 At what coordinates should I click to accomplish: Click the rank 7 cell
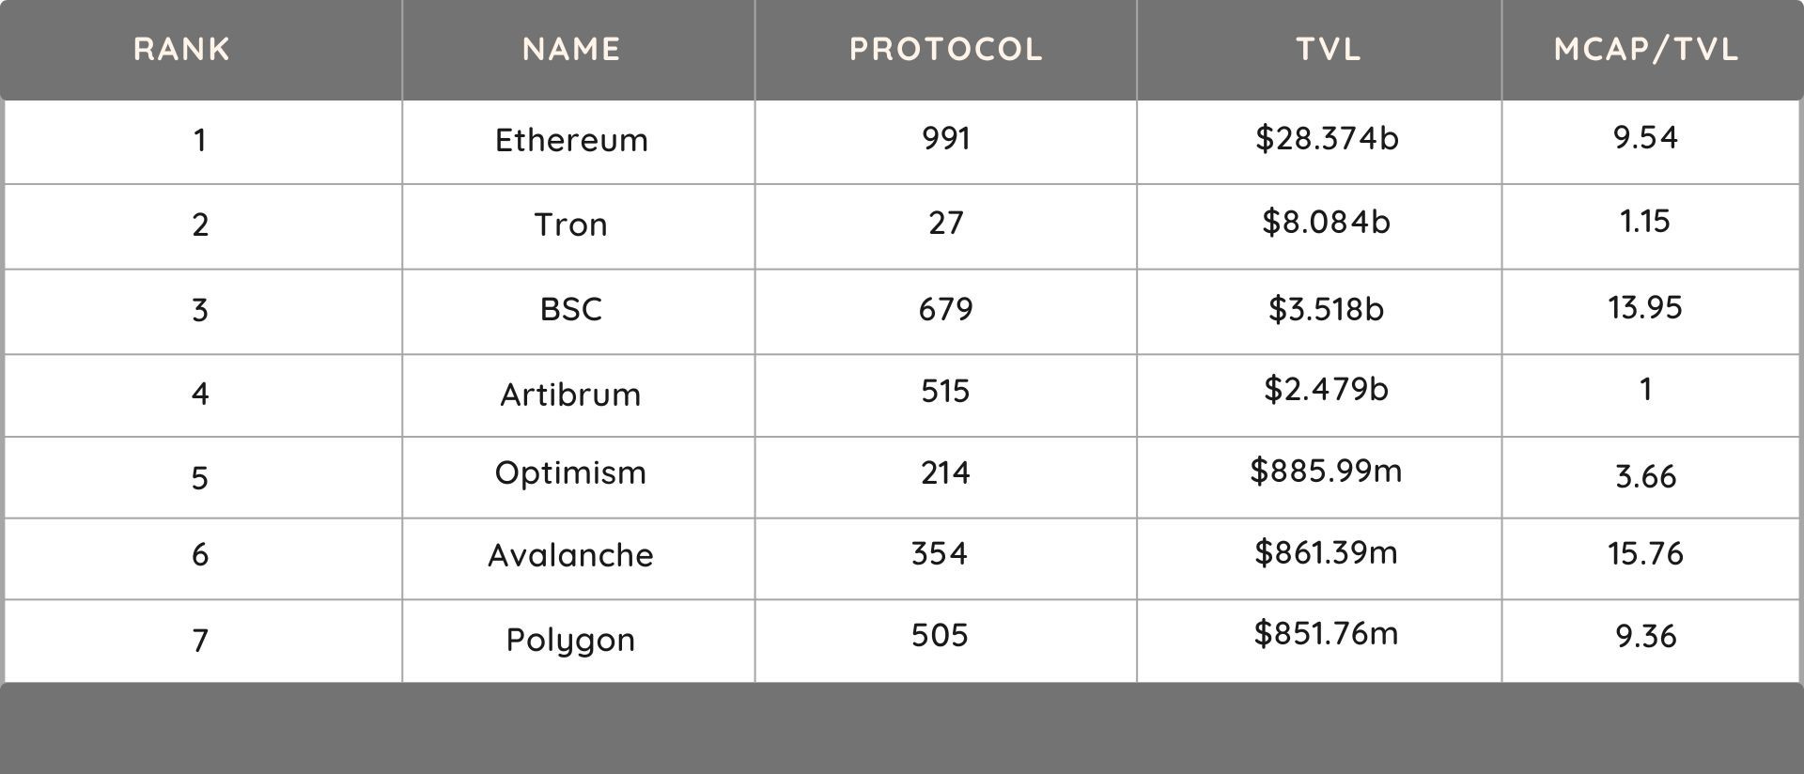[200, 641]
